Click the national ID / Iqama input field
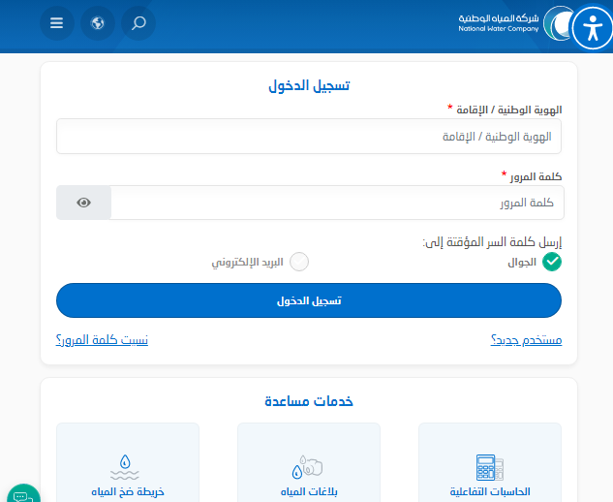The height and width of the screenshot is (502, 613). (x=308, y=137)
